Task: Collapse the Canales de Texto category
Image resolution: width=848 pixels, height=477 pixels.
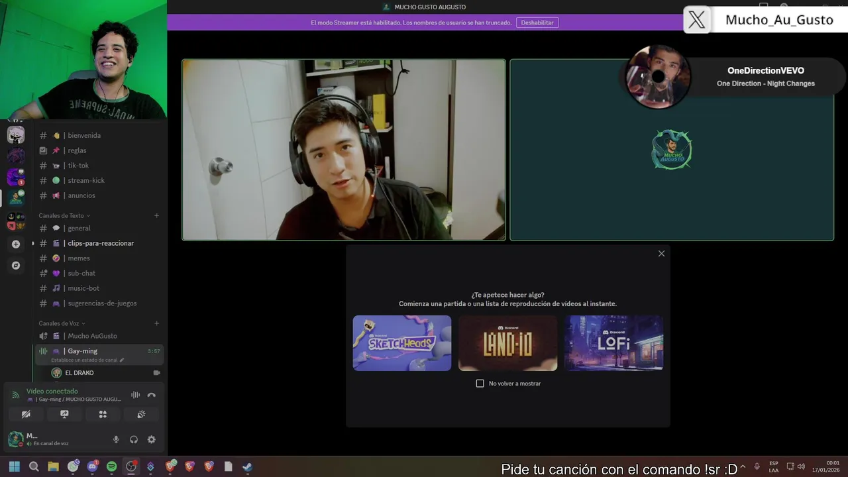Action: 64,215
